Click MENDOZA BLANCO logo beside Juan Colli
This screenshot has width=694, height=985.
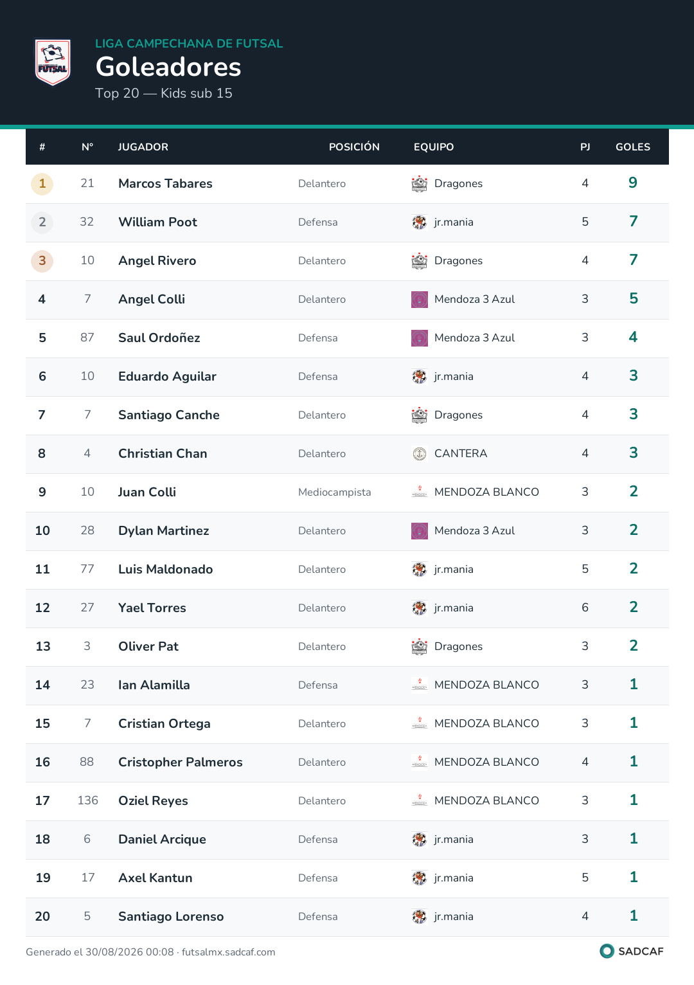tap(420, 492)
